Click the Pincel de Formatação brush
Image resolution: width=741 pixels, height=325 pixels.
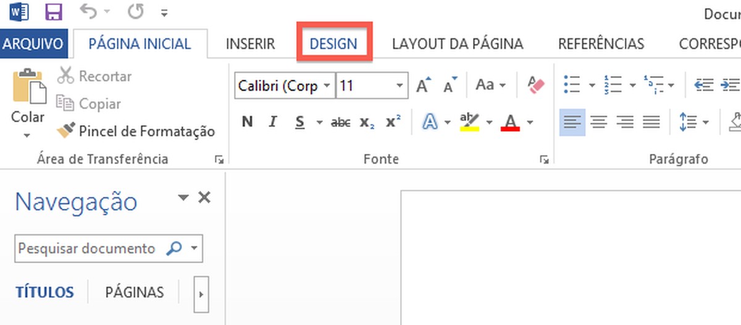(136, 131)
